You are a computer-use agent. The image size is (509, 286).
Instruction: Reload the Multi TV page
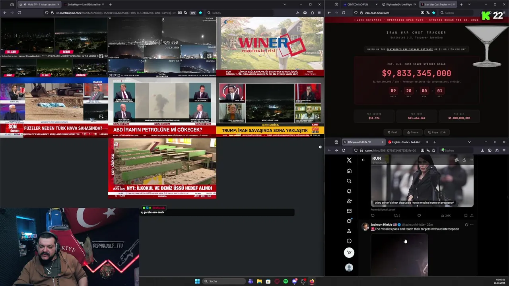tap(19, 13)
